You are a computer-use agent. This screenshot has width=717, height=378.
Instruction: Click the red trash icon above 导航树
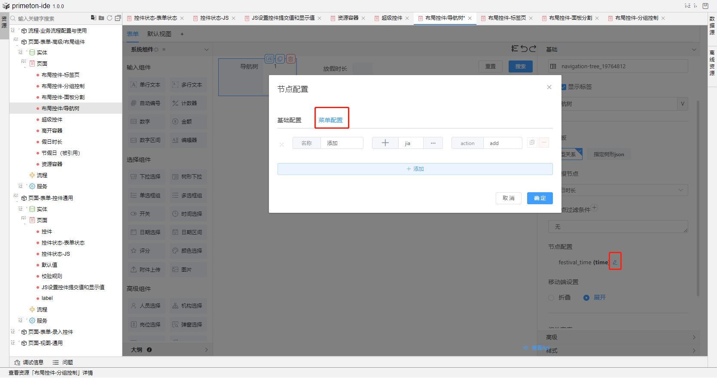tap(291, 59)
